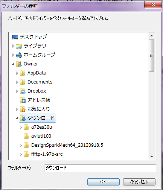The height and width of the screenshot is (190, 163).
Task: Click the ダウンロード folder icon
Action: pyautogui.click(x=23, y=118)
